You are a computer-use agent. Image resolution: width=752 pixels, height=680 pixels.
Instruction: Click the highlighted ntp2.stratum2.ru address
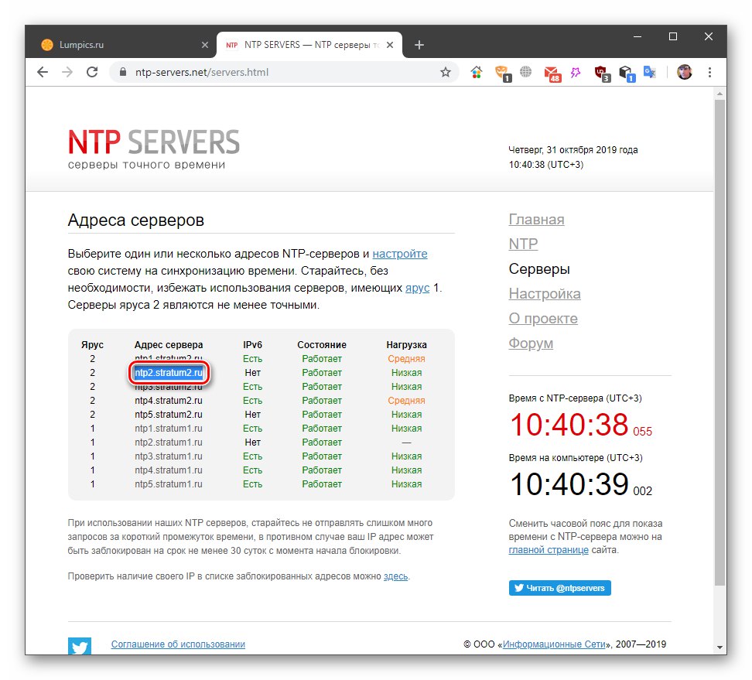169,373
